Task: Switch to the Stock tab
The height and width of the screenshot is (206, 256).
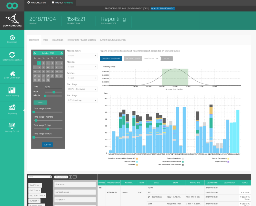Action: [46, 40]
